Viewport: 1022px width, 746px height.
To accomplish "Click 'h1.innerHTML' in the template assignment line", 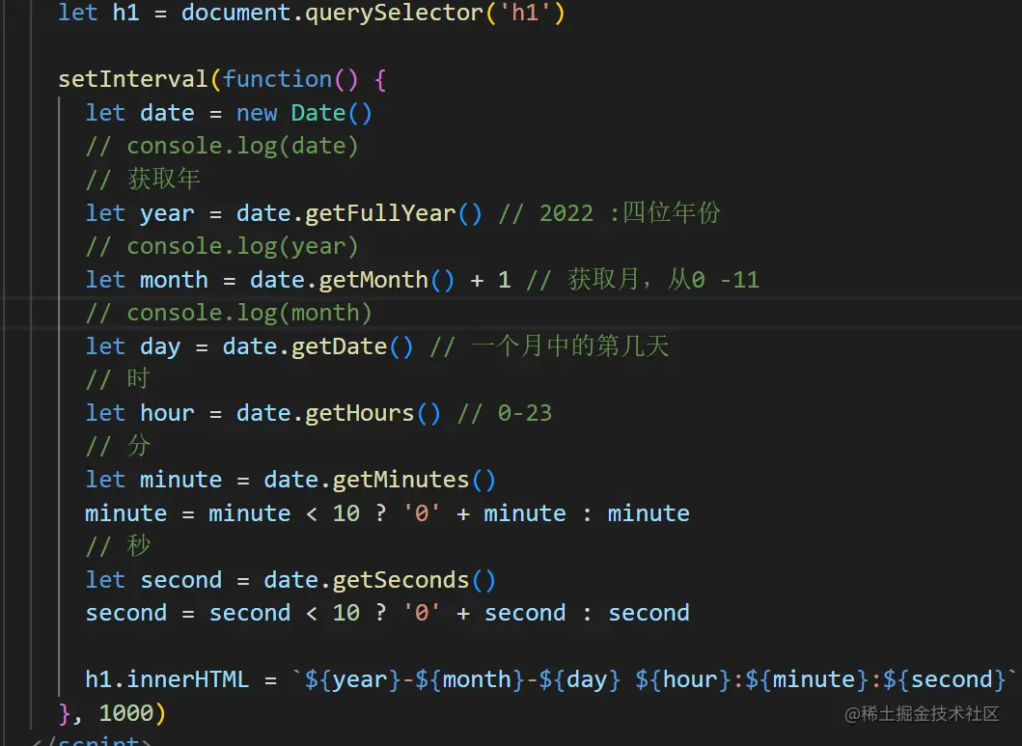I will 167,679.
